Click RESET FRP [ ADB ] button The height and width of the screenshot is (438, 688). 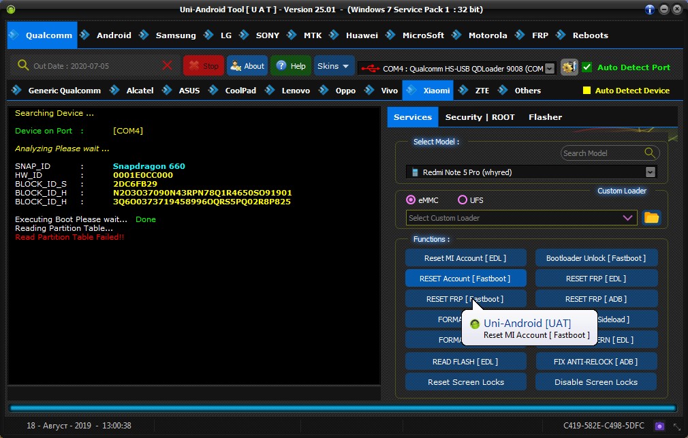[596, 299]
